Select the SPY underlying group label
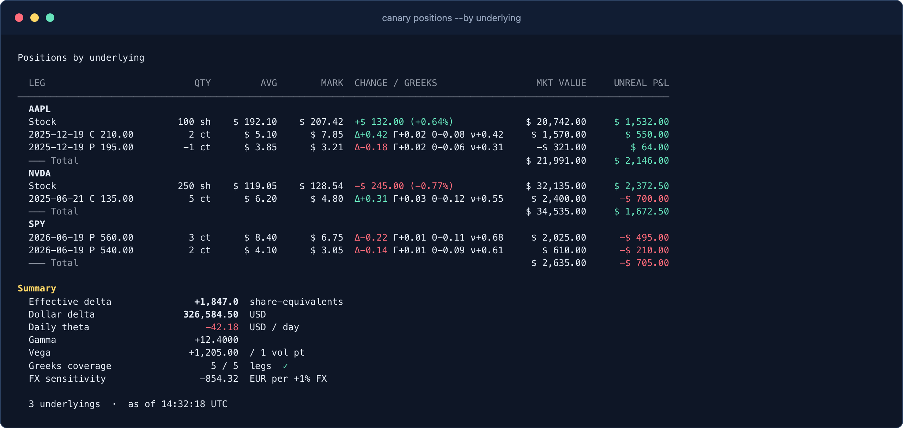The image size is (903, 429). coord(37,224)
